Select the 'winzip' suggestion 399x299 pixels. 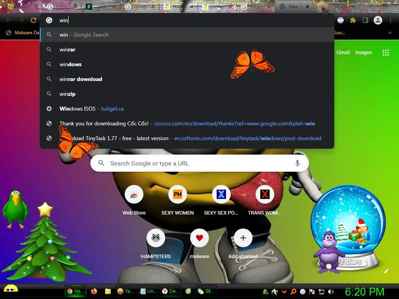(x=187, y=94)
